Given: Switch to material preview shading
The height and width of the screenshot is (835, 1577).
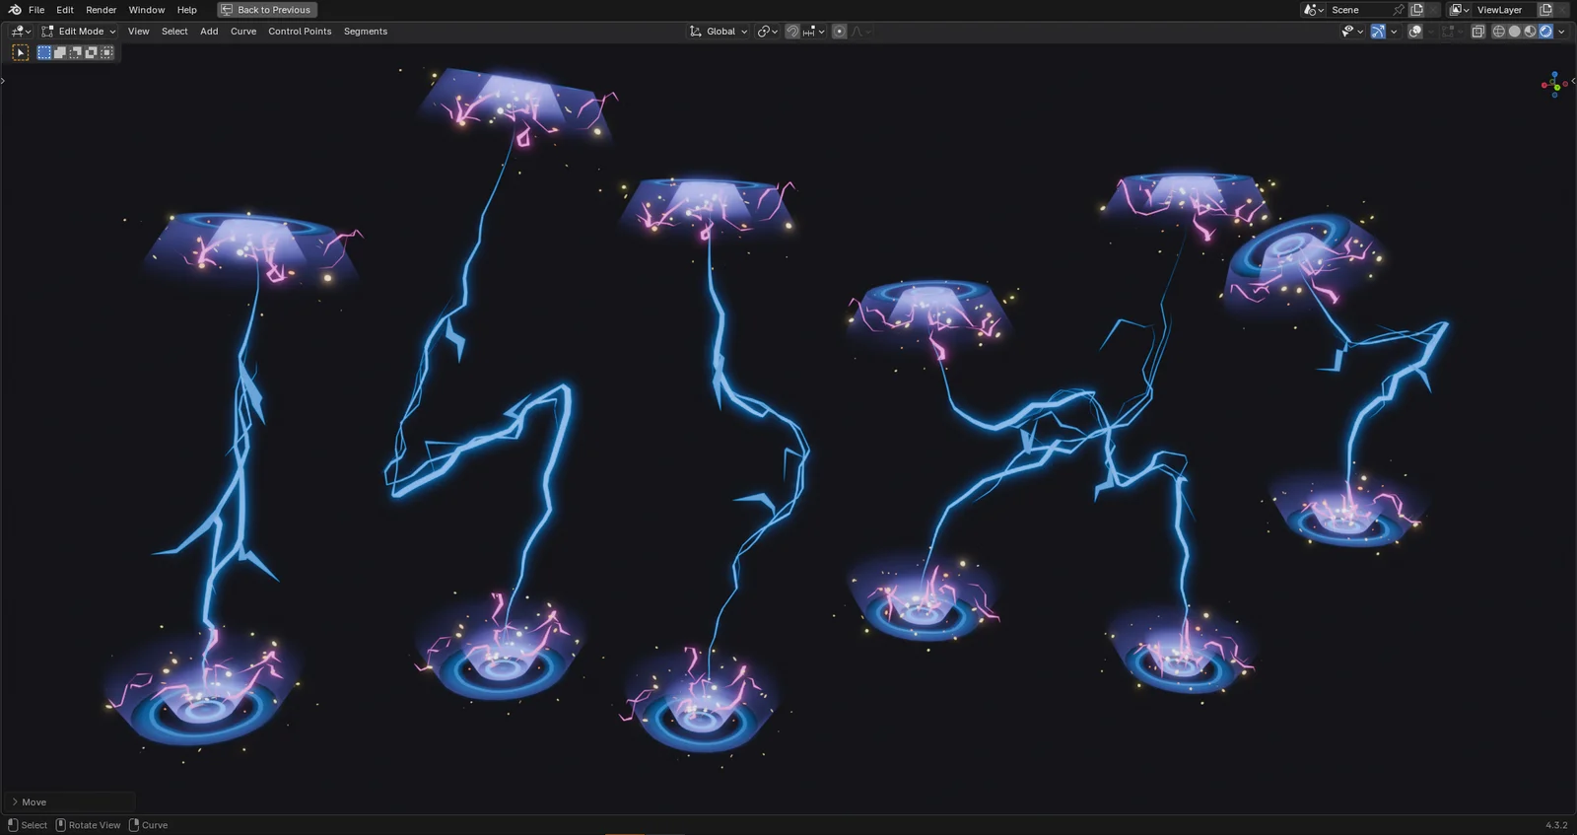Looking at the screenshot, I should point(1531,32).
